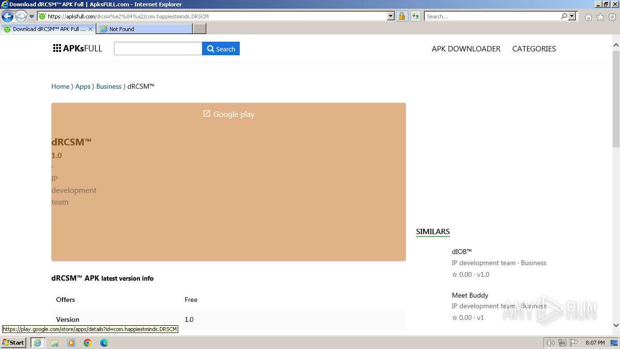The image size is (620, 349).
Task: Go to Home breadcrumb link
Action: tap(60, 86)
